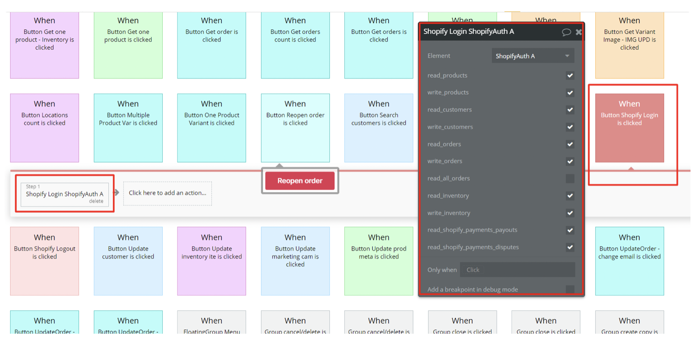Click the Shopify Login ShopifyAuth A panel title
The width and height of the screenshot is (696, 341).
tap(469, 32)
